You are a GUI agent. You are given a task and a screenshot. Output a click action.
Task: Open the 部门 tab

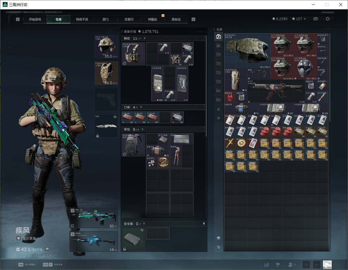[106, 19]
